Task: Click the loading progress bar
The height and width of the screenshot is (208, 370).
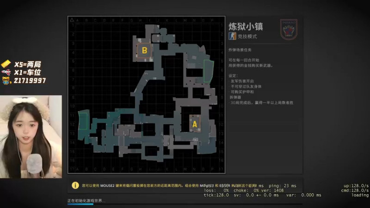Action: pyautogui.click(x=185, y=204)
